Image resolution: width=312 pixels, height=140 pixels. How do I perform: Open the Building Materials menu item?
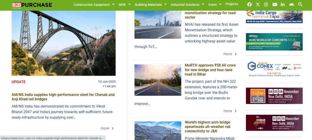pyautogui.click(x=148, y=5)
